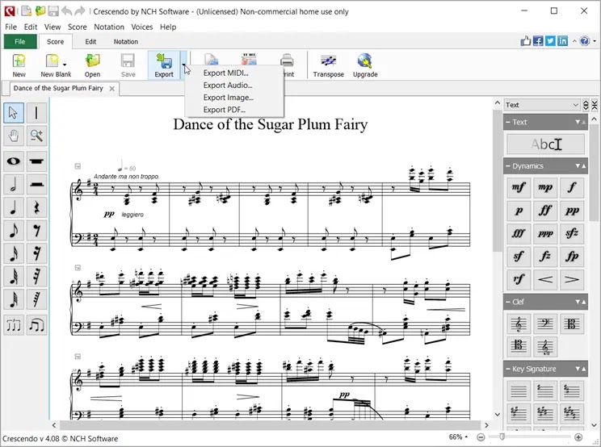This screenshot has height=447, width=601.
Task: Collapse the Text panel section
Action: pos(508,122)
